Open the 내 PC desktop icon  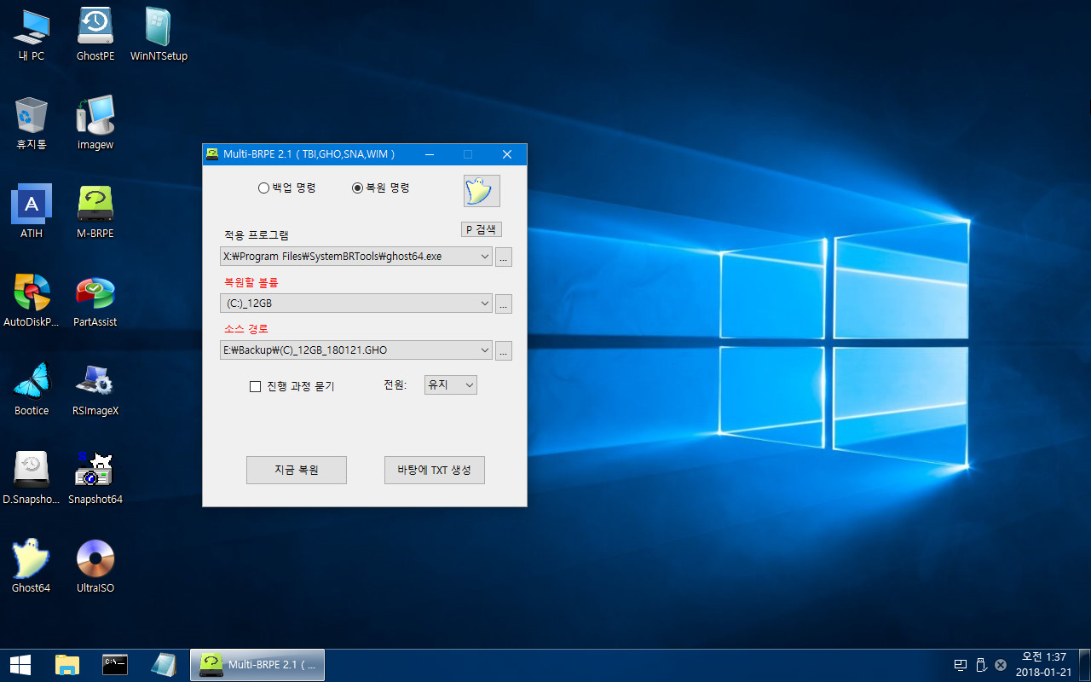tap(32, 34)
